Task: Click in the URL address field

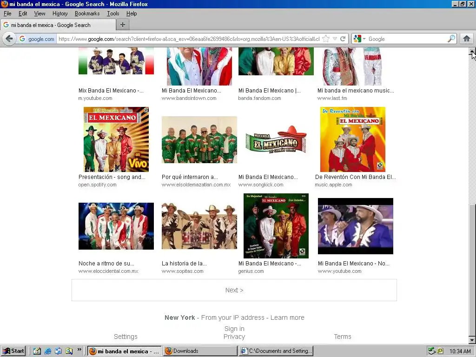Action: [x=189, y=39]
